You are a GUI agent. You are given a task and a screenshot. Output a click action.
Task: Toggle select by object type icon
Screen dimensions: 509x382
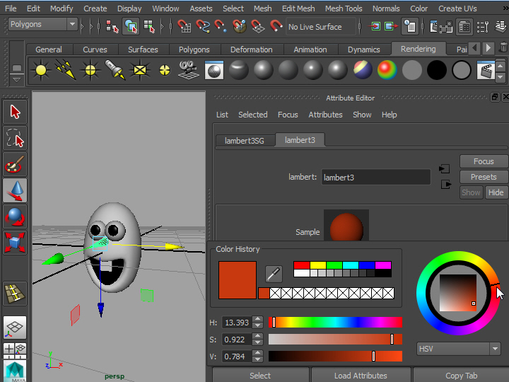pos(131,27)
